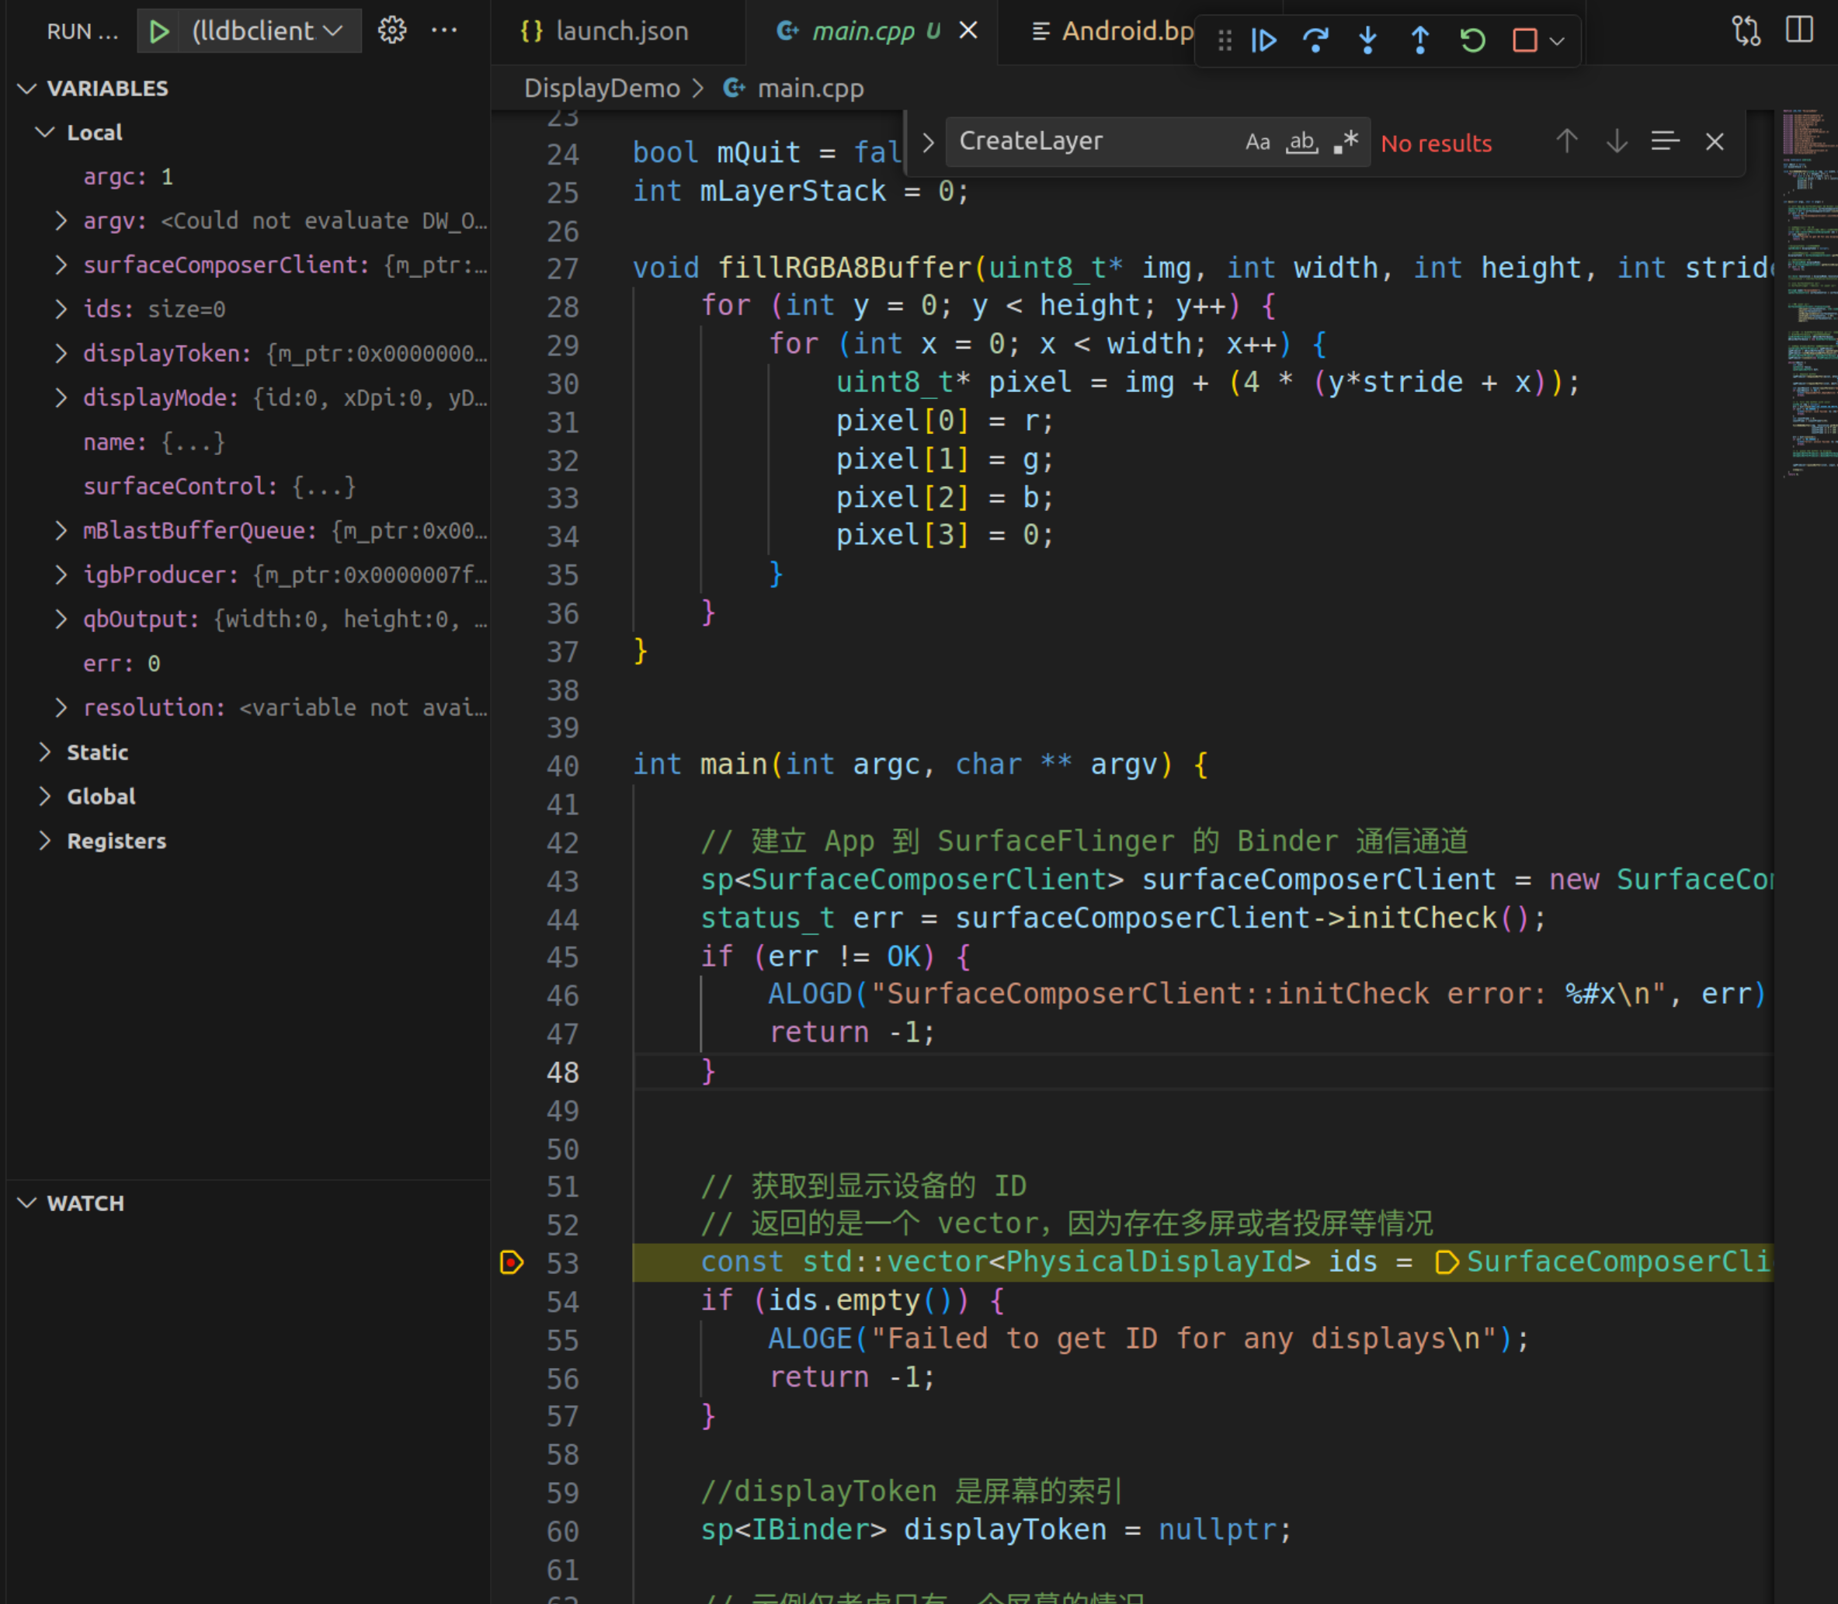Screen dimensions: 1838x1604
Task: Click the Step Out debug arrow
Action: (1420, 40)
